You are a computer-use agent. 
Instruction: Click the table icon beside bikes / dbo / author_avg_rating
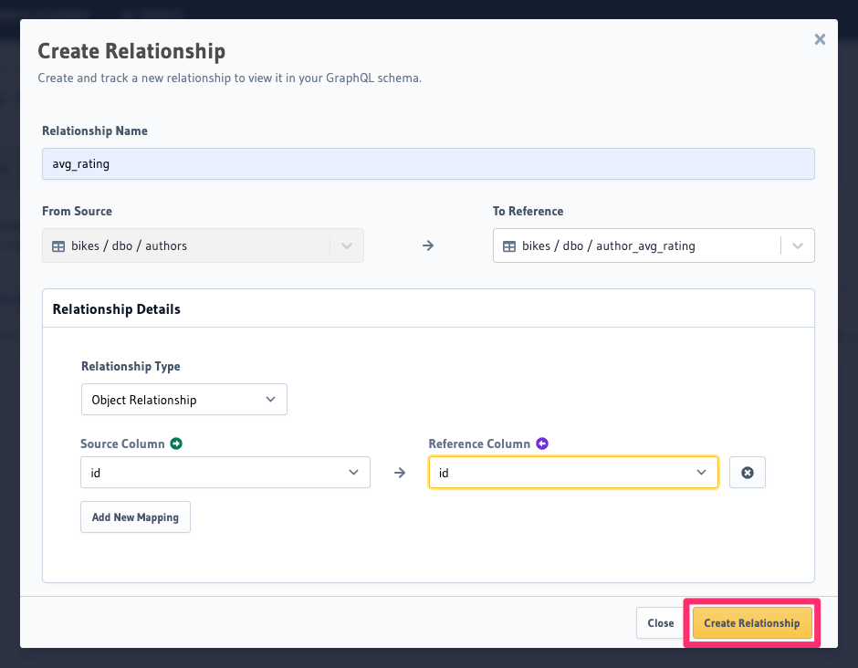coord(509,245)
